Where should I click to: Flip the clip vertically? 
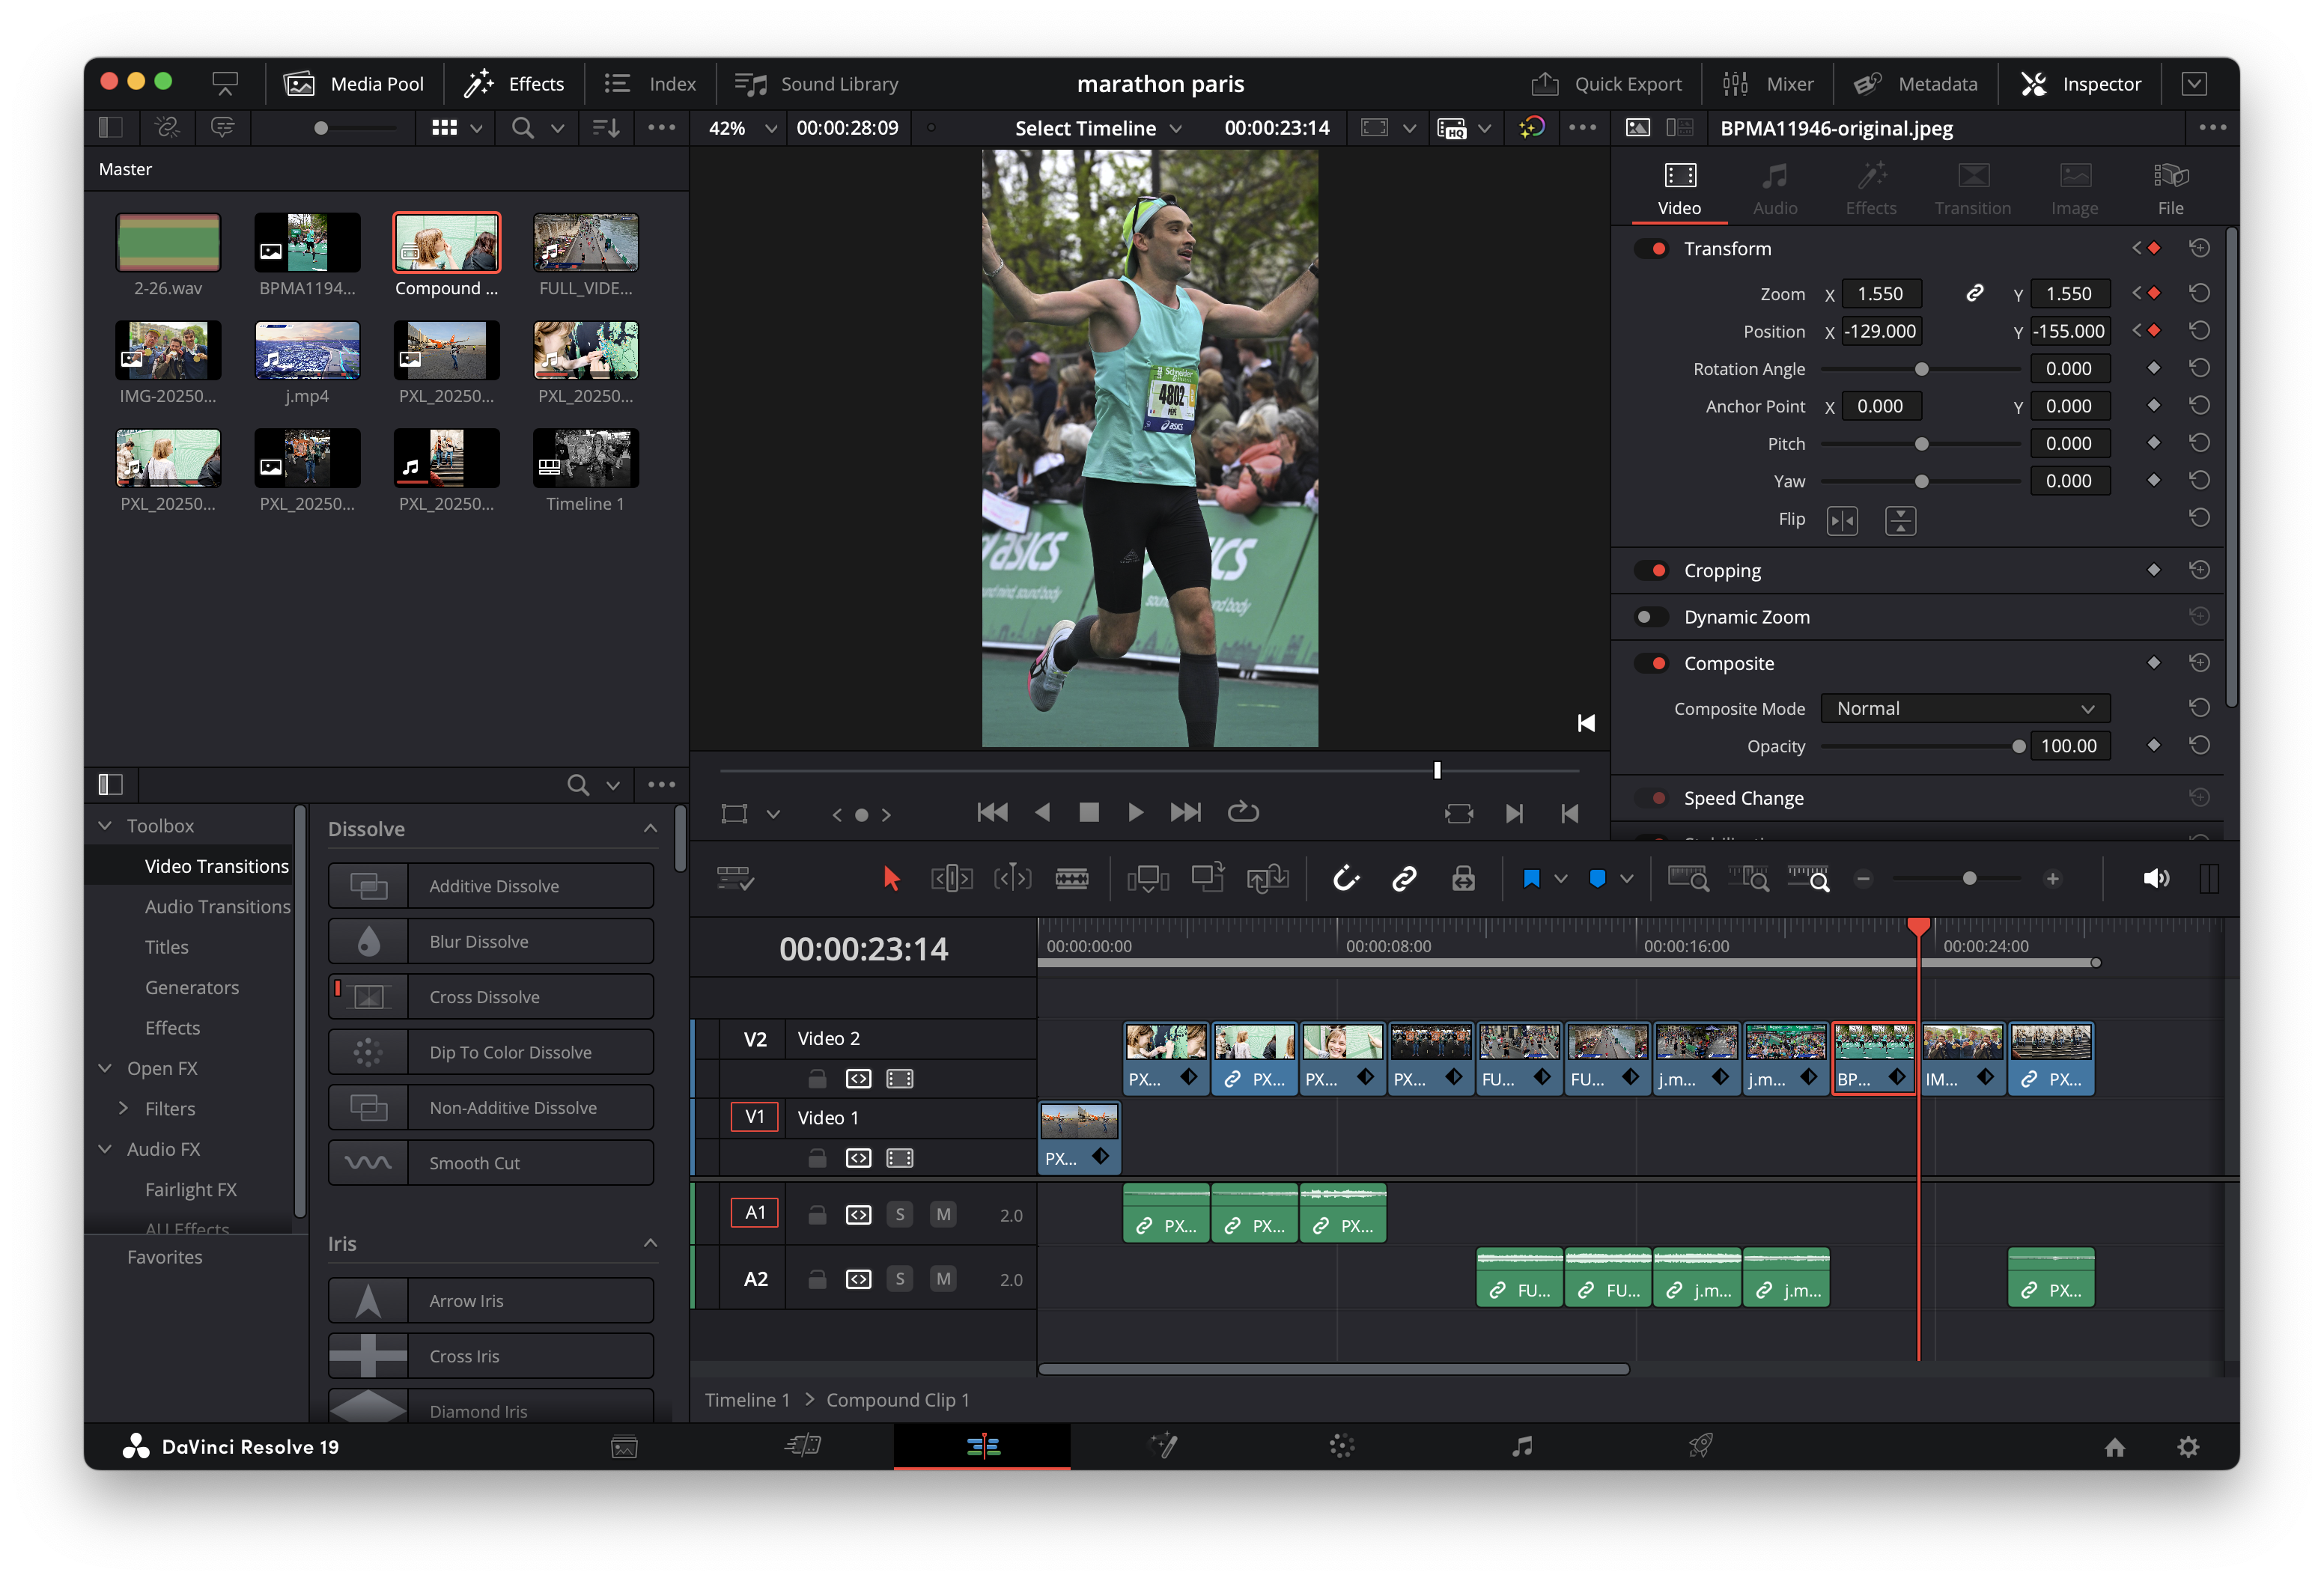coord(1900,520)
